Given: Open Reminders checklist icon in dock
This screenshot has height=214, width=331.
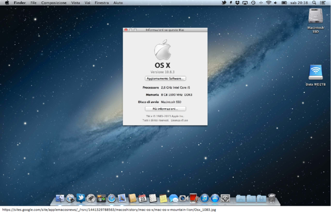Looking at the screenshot, I should 153,198.
